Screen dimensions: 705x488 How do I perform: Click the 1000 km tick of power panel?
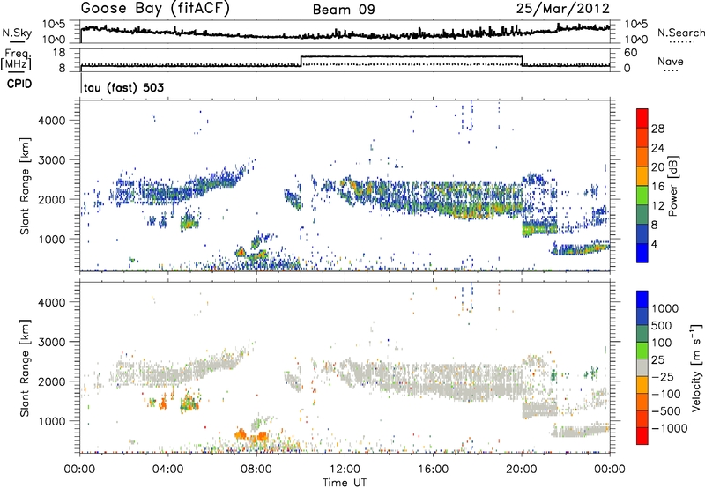coord(51,239)
